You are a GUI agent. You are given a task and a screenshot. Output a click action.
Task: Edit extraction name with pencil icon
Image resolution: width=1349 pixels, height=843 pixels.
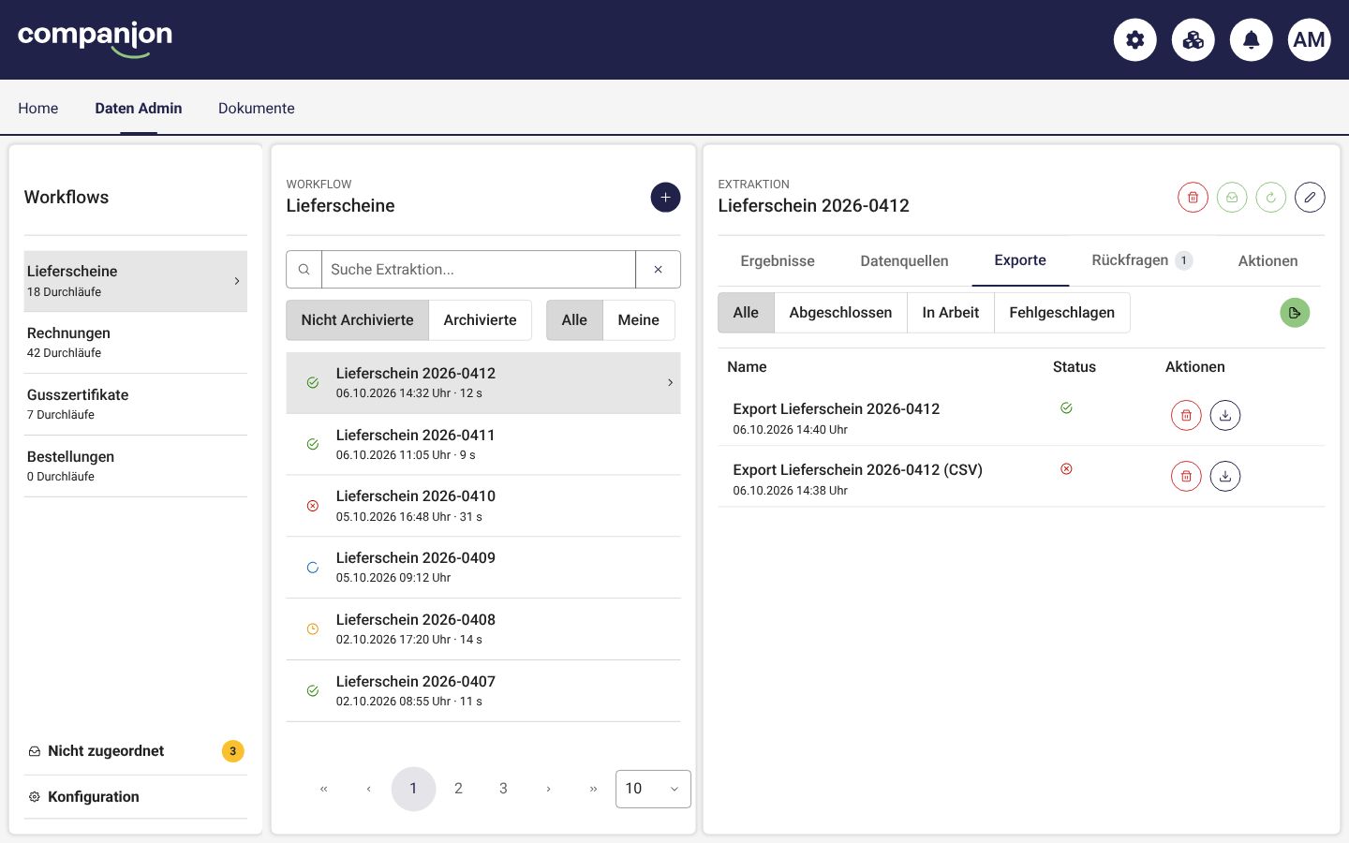coord(1310,197)
